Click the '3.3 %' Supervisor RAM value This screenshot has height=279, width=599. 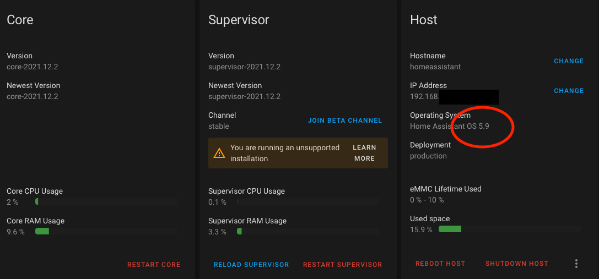click(x=217, y=232)
